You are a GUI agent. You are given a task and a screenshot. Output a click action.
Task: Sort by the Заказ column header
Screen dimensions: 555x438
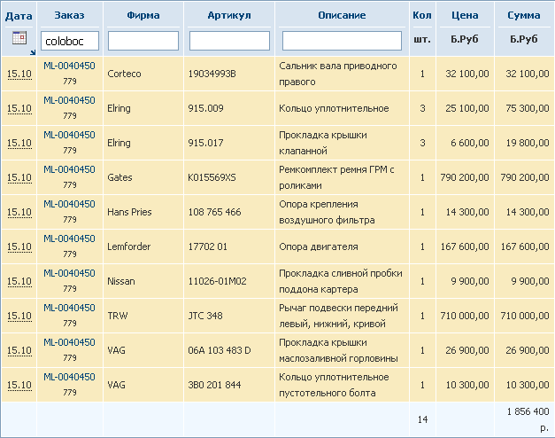tap(69, 15)
